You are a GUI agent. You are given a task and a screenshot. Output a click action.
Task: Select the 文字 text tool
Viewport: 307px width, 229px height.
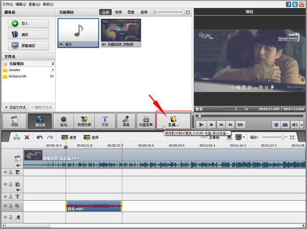[x=105, y=121]
